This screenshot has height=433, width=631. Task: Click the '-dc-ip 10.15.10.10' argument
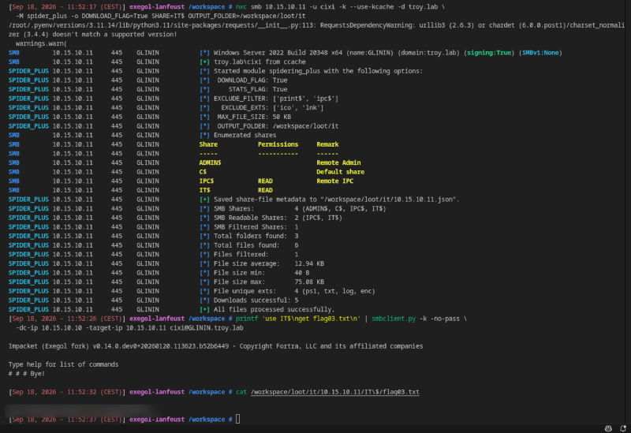(49, 328)
